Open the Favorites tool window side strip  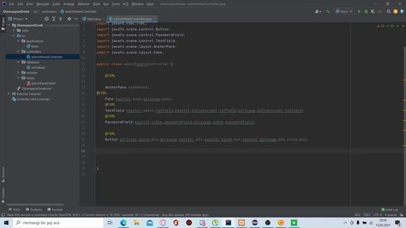(x=3, y=195)
